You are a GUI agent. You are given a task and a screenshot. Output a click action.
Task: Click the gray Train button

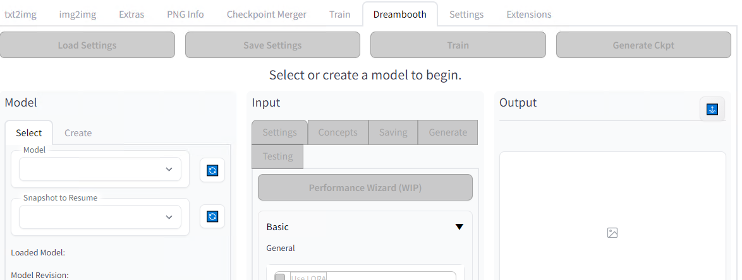tap(458, 45)
